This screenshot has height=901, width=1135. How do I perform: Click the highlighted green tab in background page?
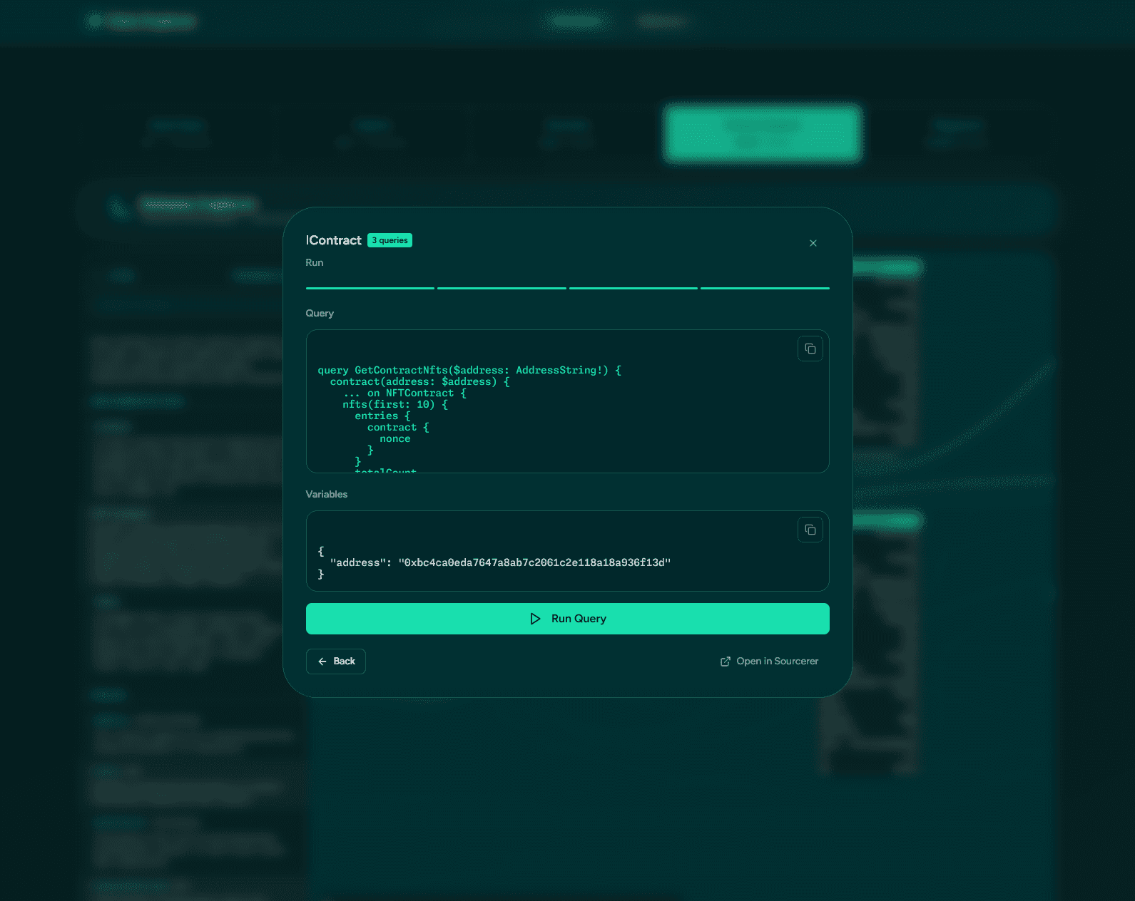click(x=763, y=133)
